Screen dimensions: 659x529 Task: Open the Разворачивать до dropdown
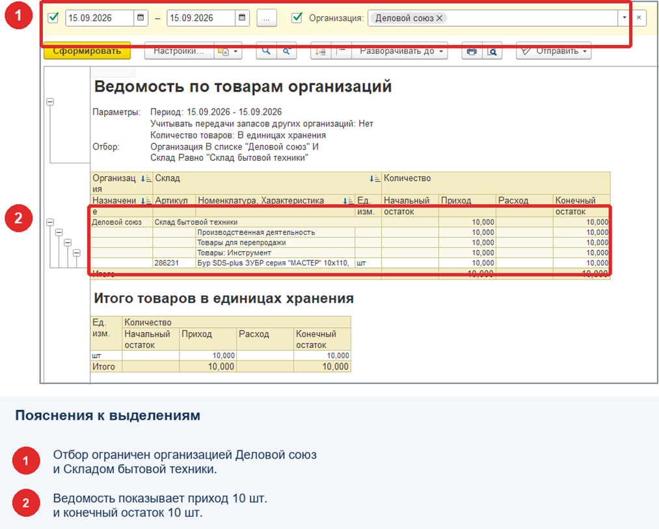[x=399, y=51]
